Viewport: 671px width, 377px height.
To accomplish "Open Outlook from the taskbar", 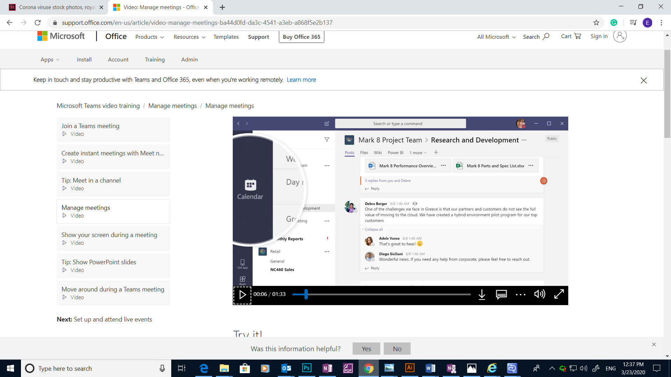I will [286, 368].
